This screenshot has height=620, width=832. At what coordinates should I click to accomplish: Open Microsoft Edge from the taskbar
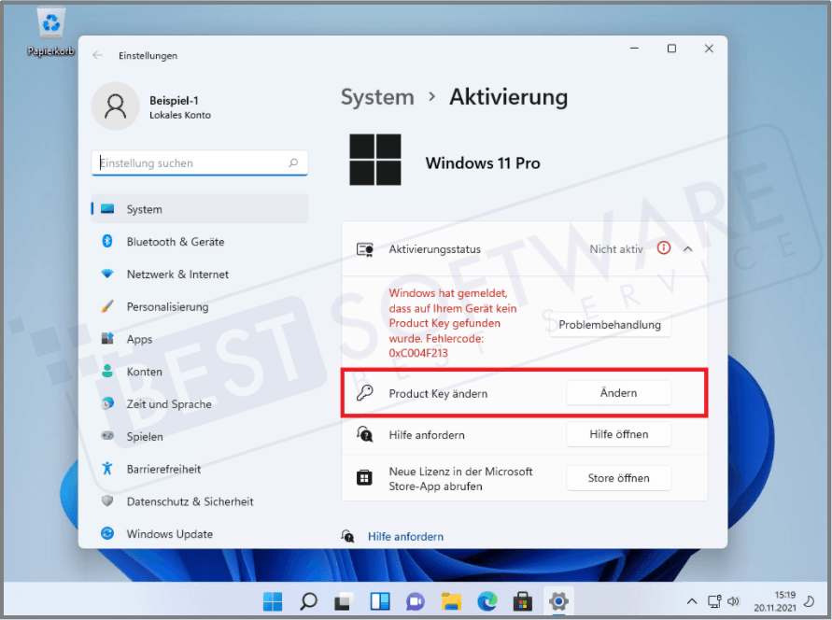pyautogui.click(x=487, y=601)
